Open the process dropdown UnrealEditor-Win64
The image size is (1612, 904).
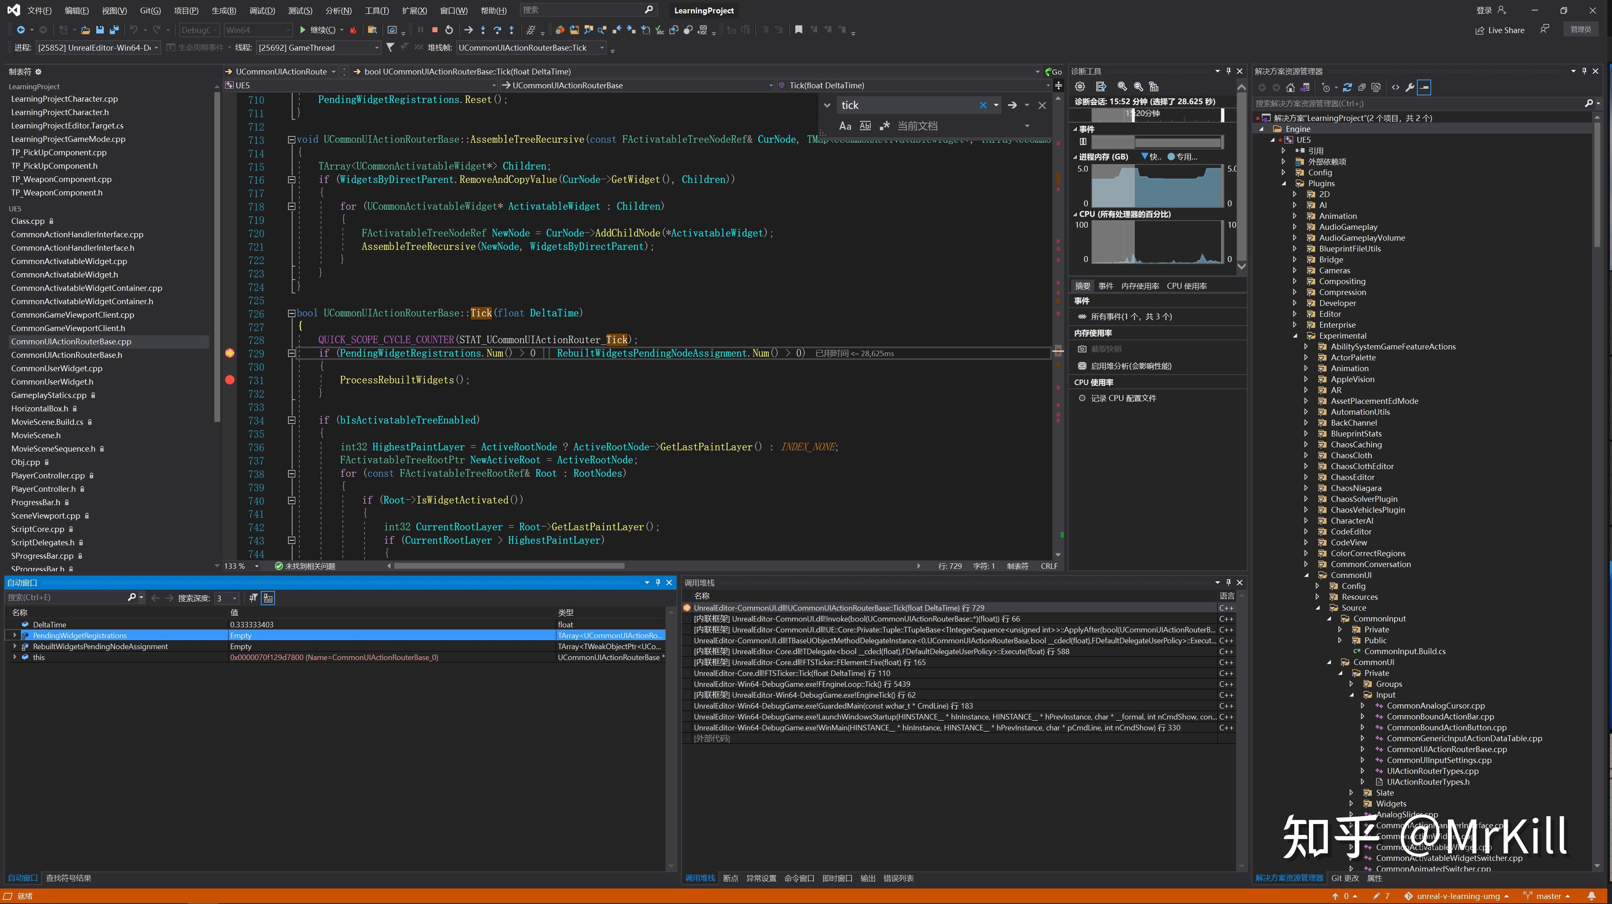(98, 48)
